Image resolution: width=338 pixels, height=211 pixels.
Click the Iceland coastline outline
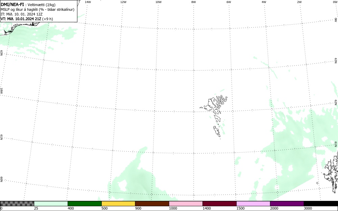tap(21, 28)
